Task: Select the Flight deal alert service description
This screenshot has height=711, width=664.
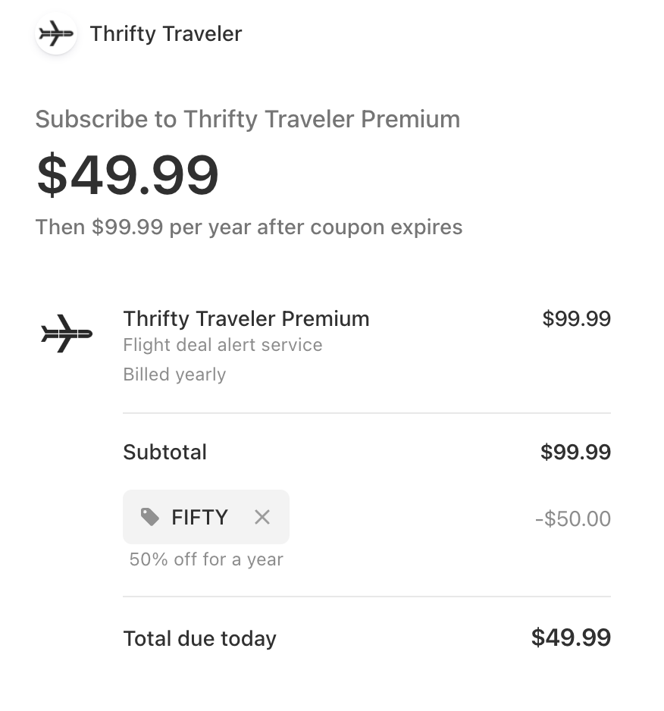Action: (x=222, y=345)
